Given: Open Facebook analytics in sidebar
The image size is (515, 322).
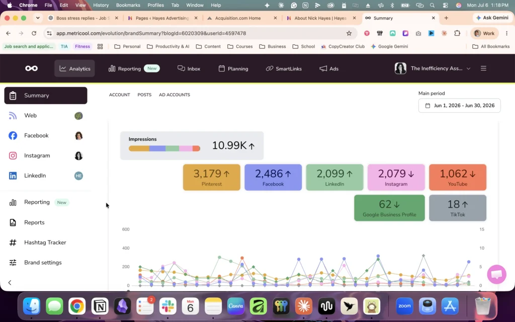Looking at the screenshot, I should pyautogui.click(x=46, y=135).
